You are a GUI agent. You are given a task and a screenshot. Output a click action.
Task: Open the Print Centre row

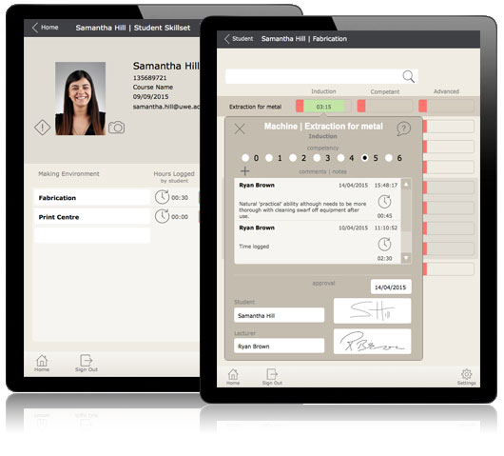[92, 217]
